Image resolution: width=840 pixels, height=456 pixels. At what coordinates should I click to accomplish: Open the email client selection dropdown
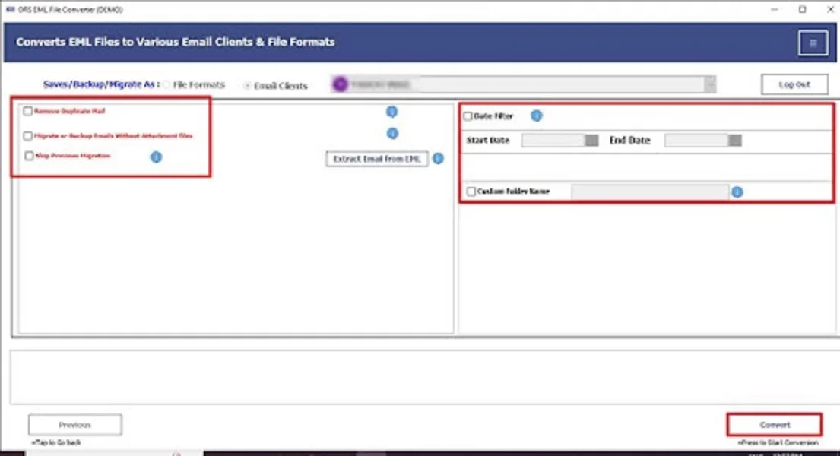(x=710, y=84)
